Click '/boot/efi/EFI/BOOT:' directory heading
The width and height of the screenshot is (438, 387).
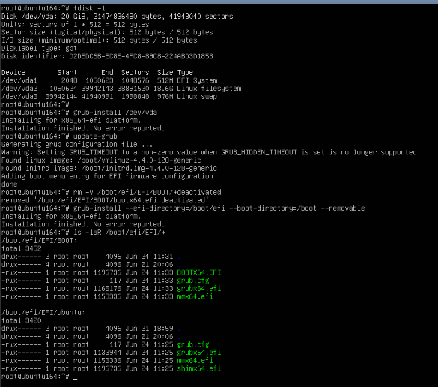tap(39, 241)
